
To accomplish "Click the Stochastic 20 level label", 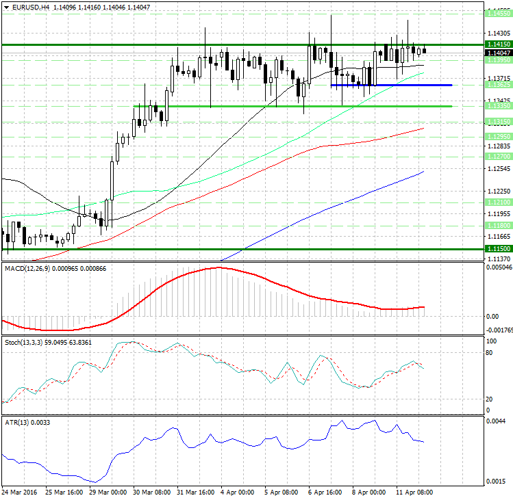I will tap(490, 399).
